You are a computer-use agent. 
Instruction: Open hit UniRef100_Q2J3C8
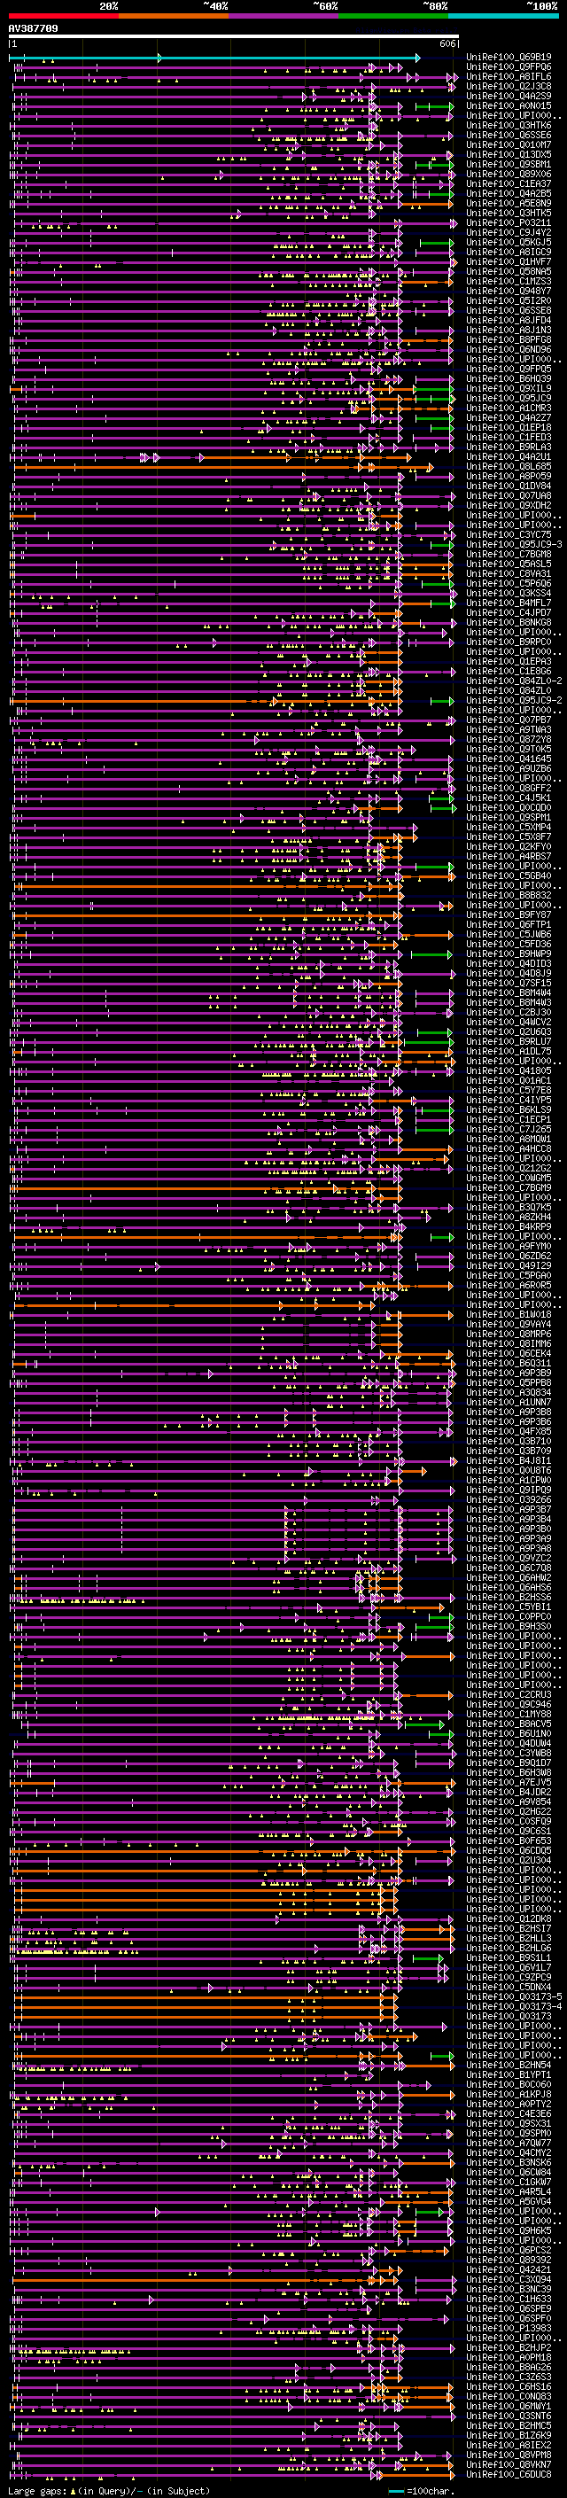point(509,86)
